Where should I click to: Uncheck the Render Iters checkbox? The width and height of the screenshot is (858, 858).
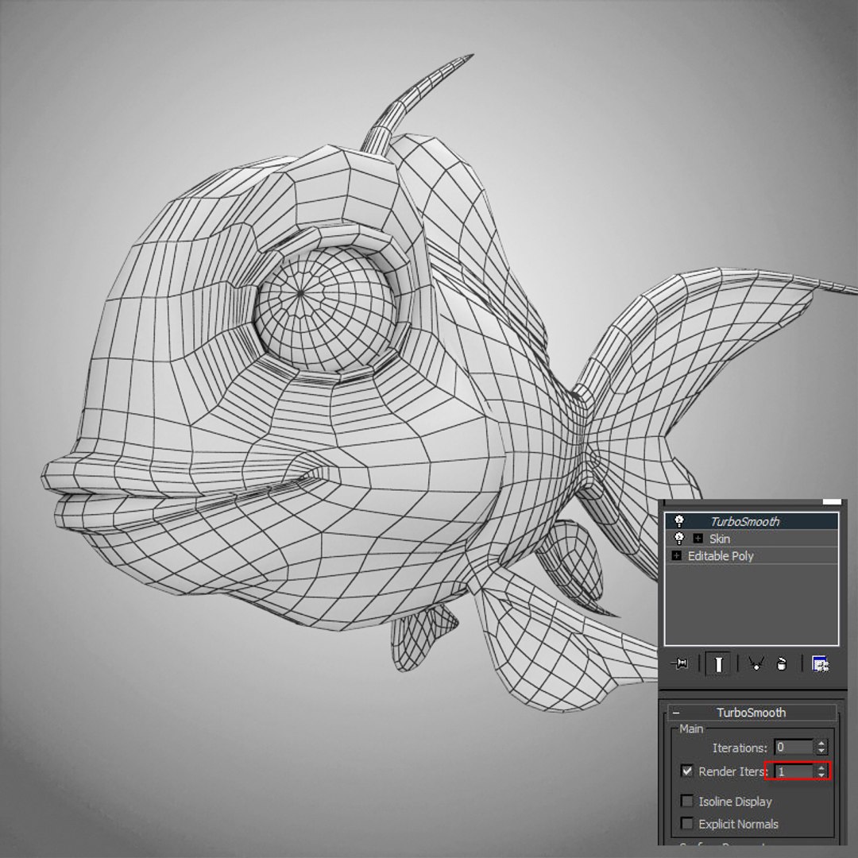point(687,771)
